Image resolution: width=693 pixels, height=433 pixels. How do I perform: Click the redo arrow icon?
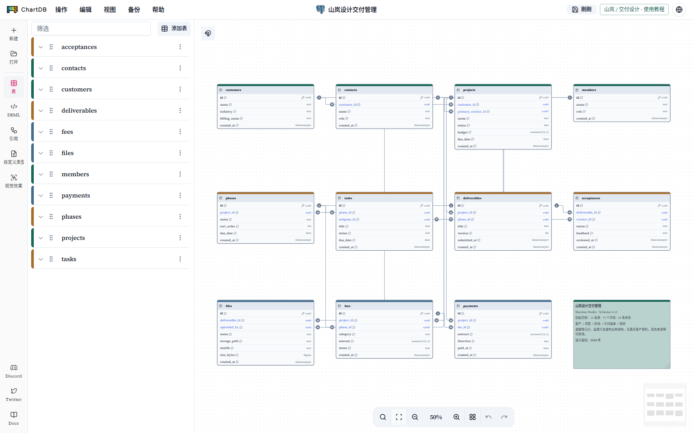coord(504,417)
